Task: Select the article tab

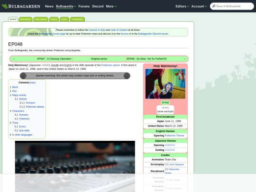Action: (13, 19)
